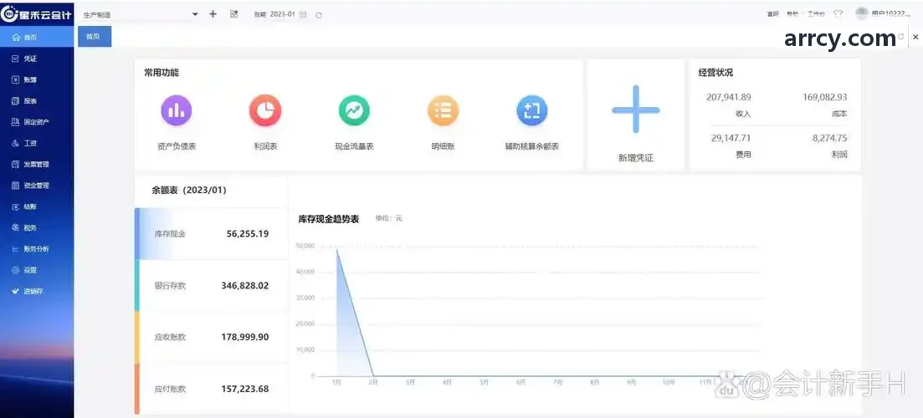The image size is (923, 418).
Task: Open the 官网 link
Action: 773,15
